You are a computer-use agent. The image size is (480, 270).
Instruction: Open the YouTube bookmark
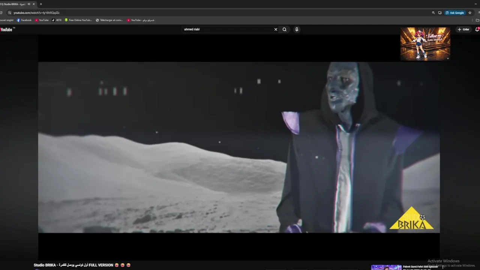[42, 20]
